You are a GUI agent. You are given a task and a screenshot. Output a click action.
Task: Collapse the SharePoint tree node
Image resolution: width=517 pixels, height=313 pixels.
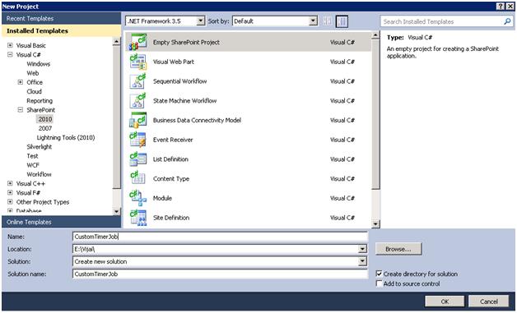click(x=21, y=110)
